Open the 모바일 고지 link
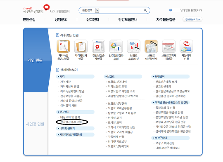The height and width of the screenshot is (162, 223). point(115,122)
